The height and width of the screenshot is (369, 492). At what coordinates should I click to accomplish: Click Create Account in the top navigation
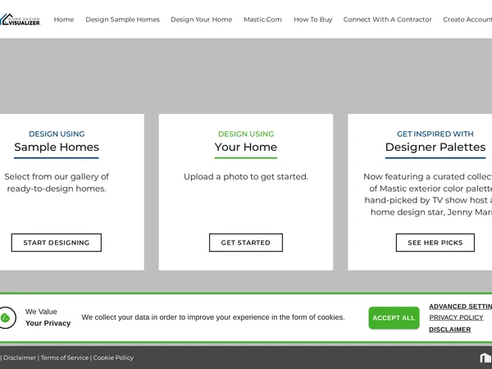pyautogui.click(x=467, y=20)
